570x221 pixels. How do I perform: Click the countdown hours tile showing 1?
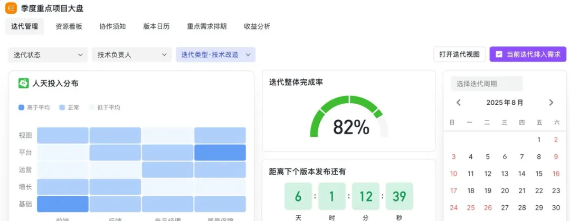332,196
